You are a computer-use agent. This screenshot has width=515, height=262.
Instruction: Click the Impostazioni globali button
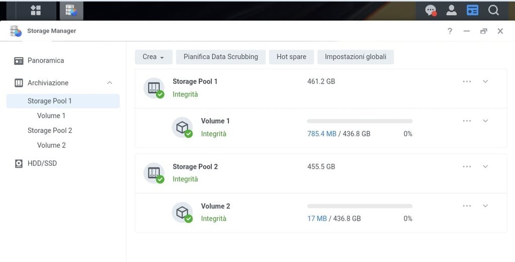[356, 57]
